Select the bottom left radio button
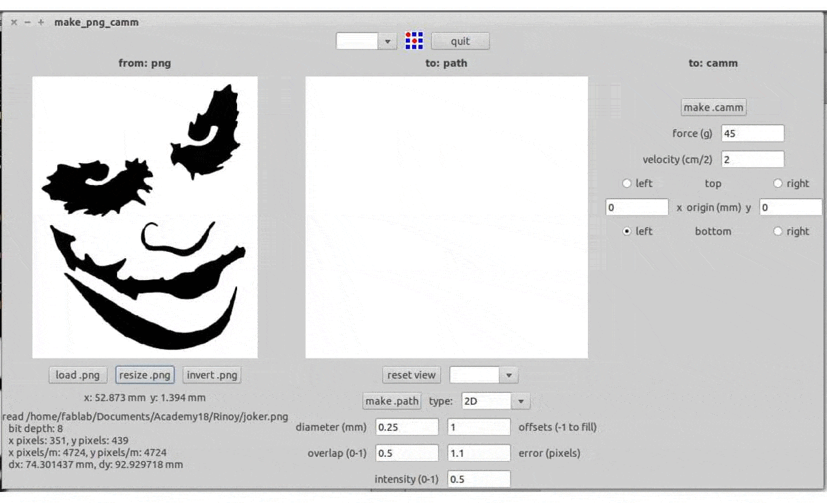Screen dimensions: 827x503 (x=626, y=231)
